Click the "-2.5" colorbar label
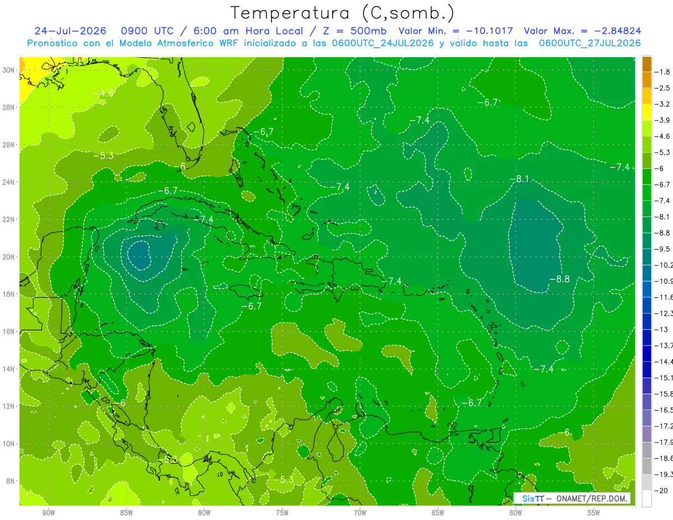 662,88
